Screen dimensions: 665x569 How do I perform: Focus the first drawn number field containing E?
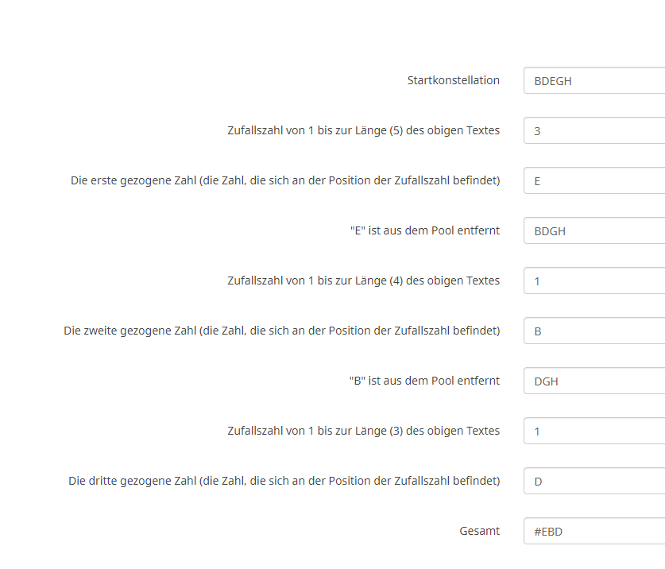tap(593, 181)
